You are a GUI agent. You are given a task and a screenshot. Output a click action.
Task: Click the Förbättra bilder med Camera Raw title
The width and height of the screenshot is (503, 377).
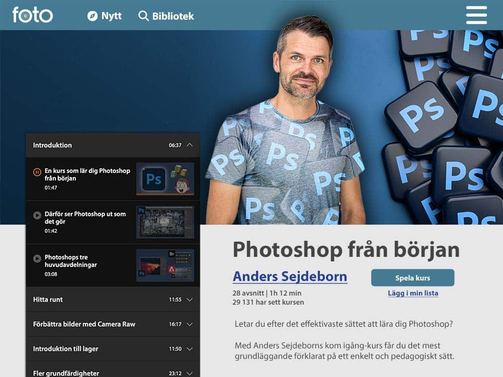tap(84, 324)
